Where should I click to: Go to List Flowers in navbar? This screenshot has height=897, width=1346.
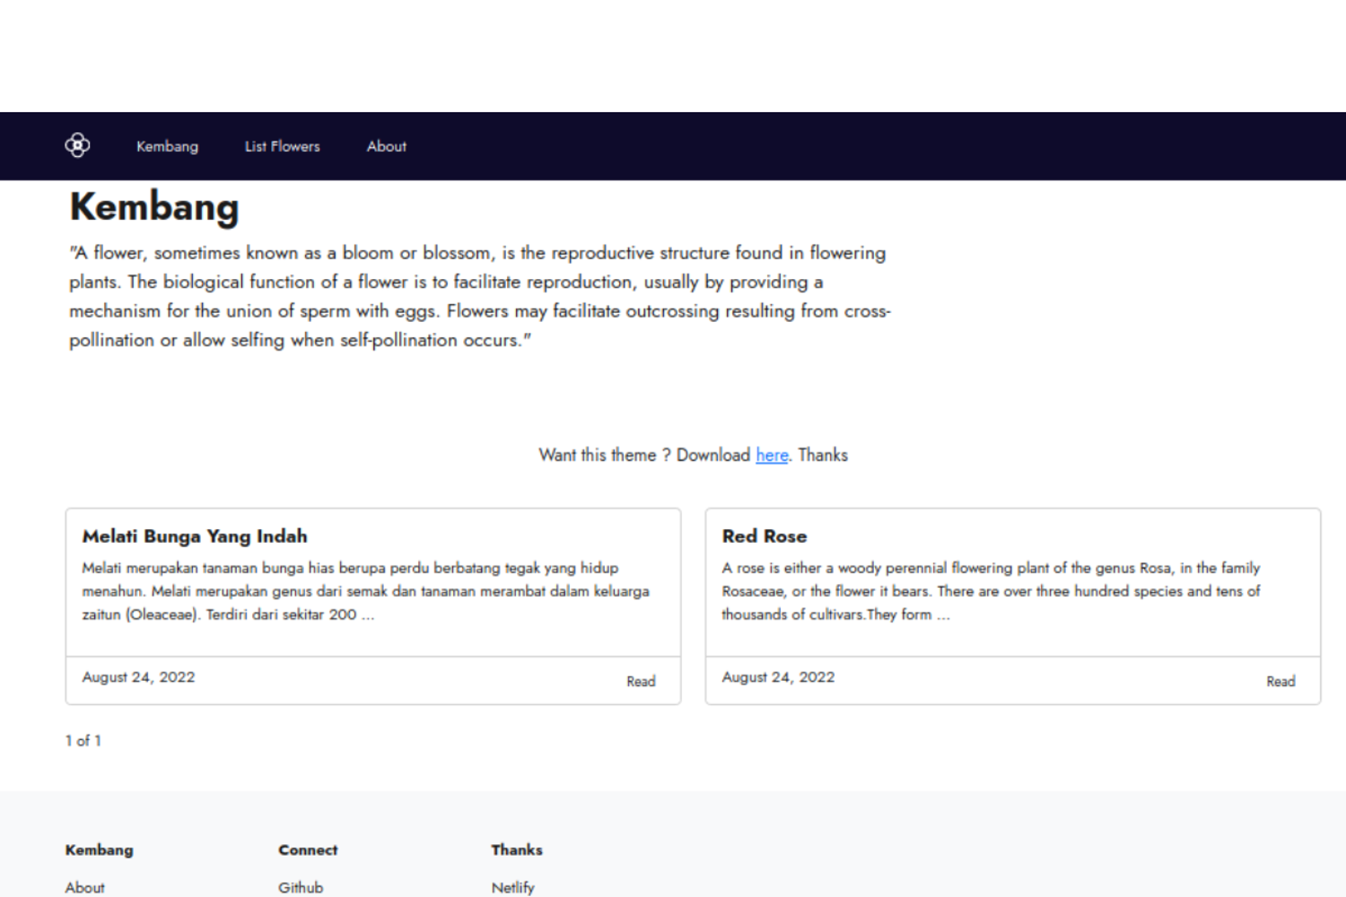click(x=283, y=146)
